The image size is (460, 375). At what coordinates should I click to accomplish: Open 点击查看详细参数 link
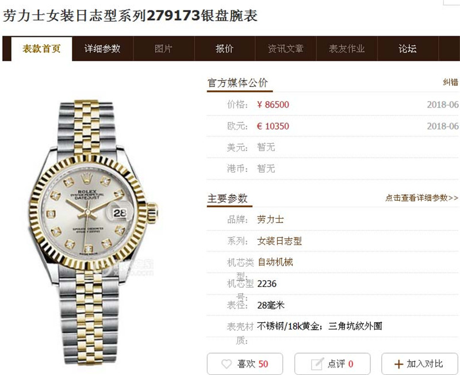pos(421,198)
